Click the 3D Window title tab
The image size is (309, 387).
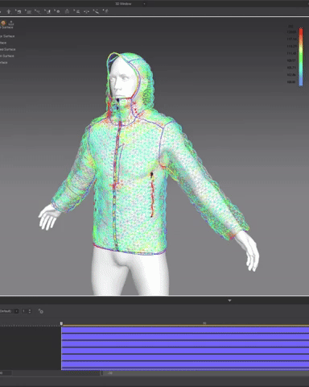pos(123,4)
